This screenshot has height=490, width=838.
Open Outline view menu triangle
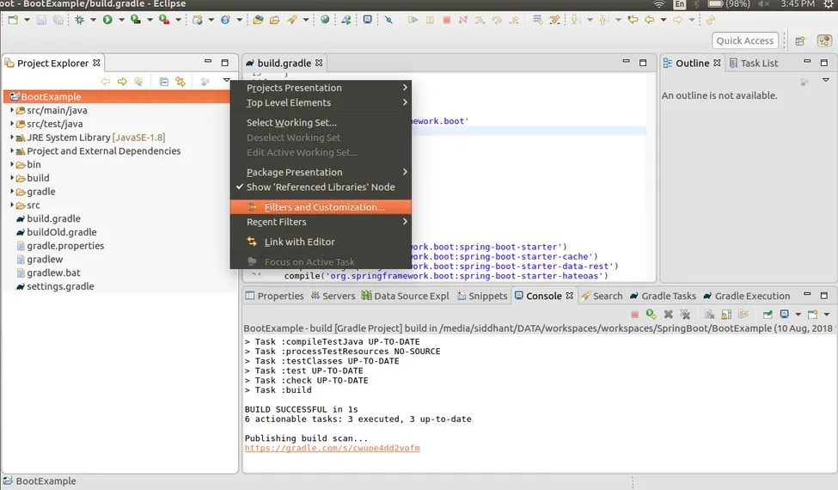point(826,80)
